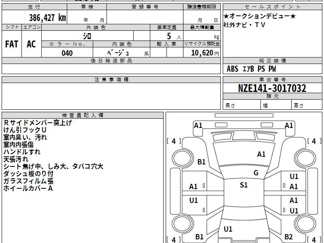Click the 室内臭い、汚れ note
Screen dimensions: 324x243
click(x=25, y=137)
